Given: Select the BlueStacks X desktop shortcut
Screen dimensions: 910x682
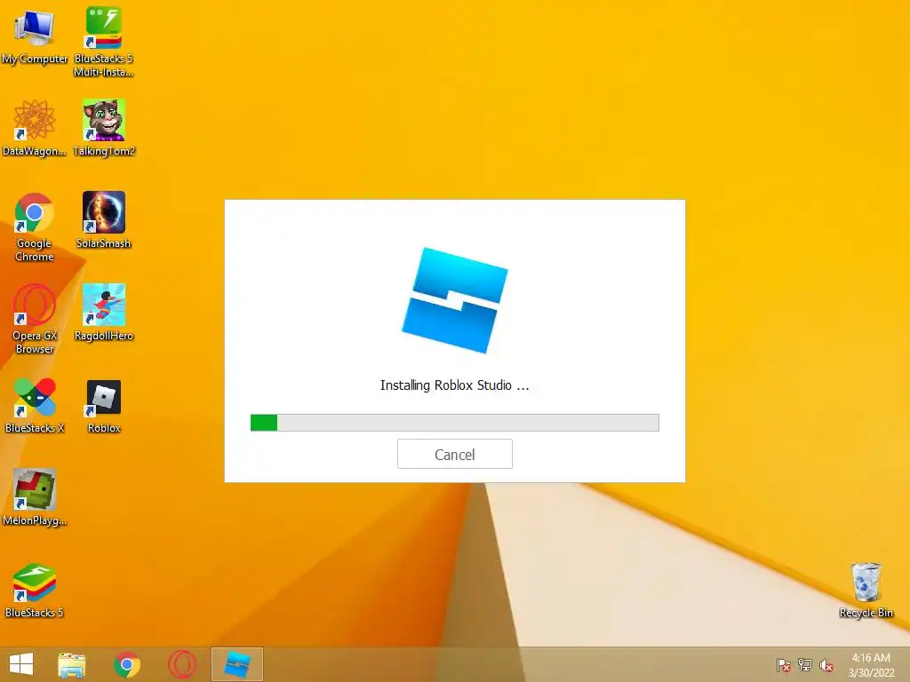Looking at the screenshot, I should (x=35, y=405).
